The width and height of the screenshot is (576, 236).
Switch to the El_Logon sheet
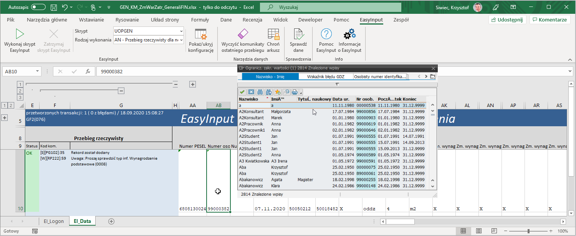pos(54,221)
